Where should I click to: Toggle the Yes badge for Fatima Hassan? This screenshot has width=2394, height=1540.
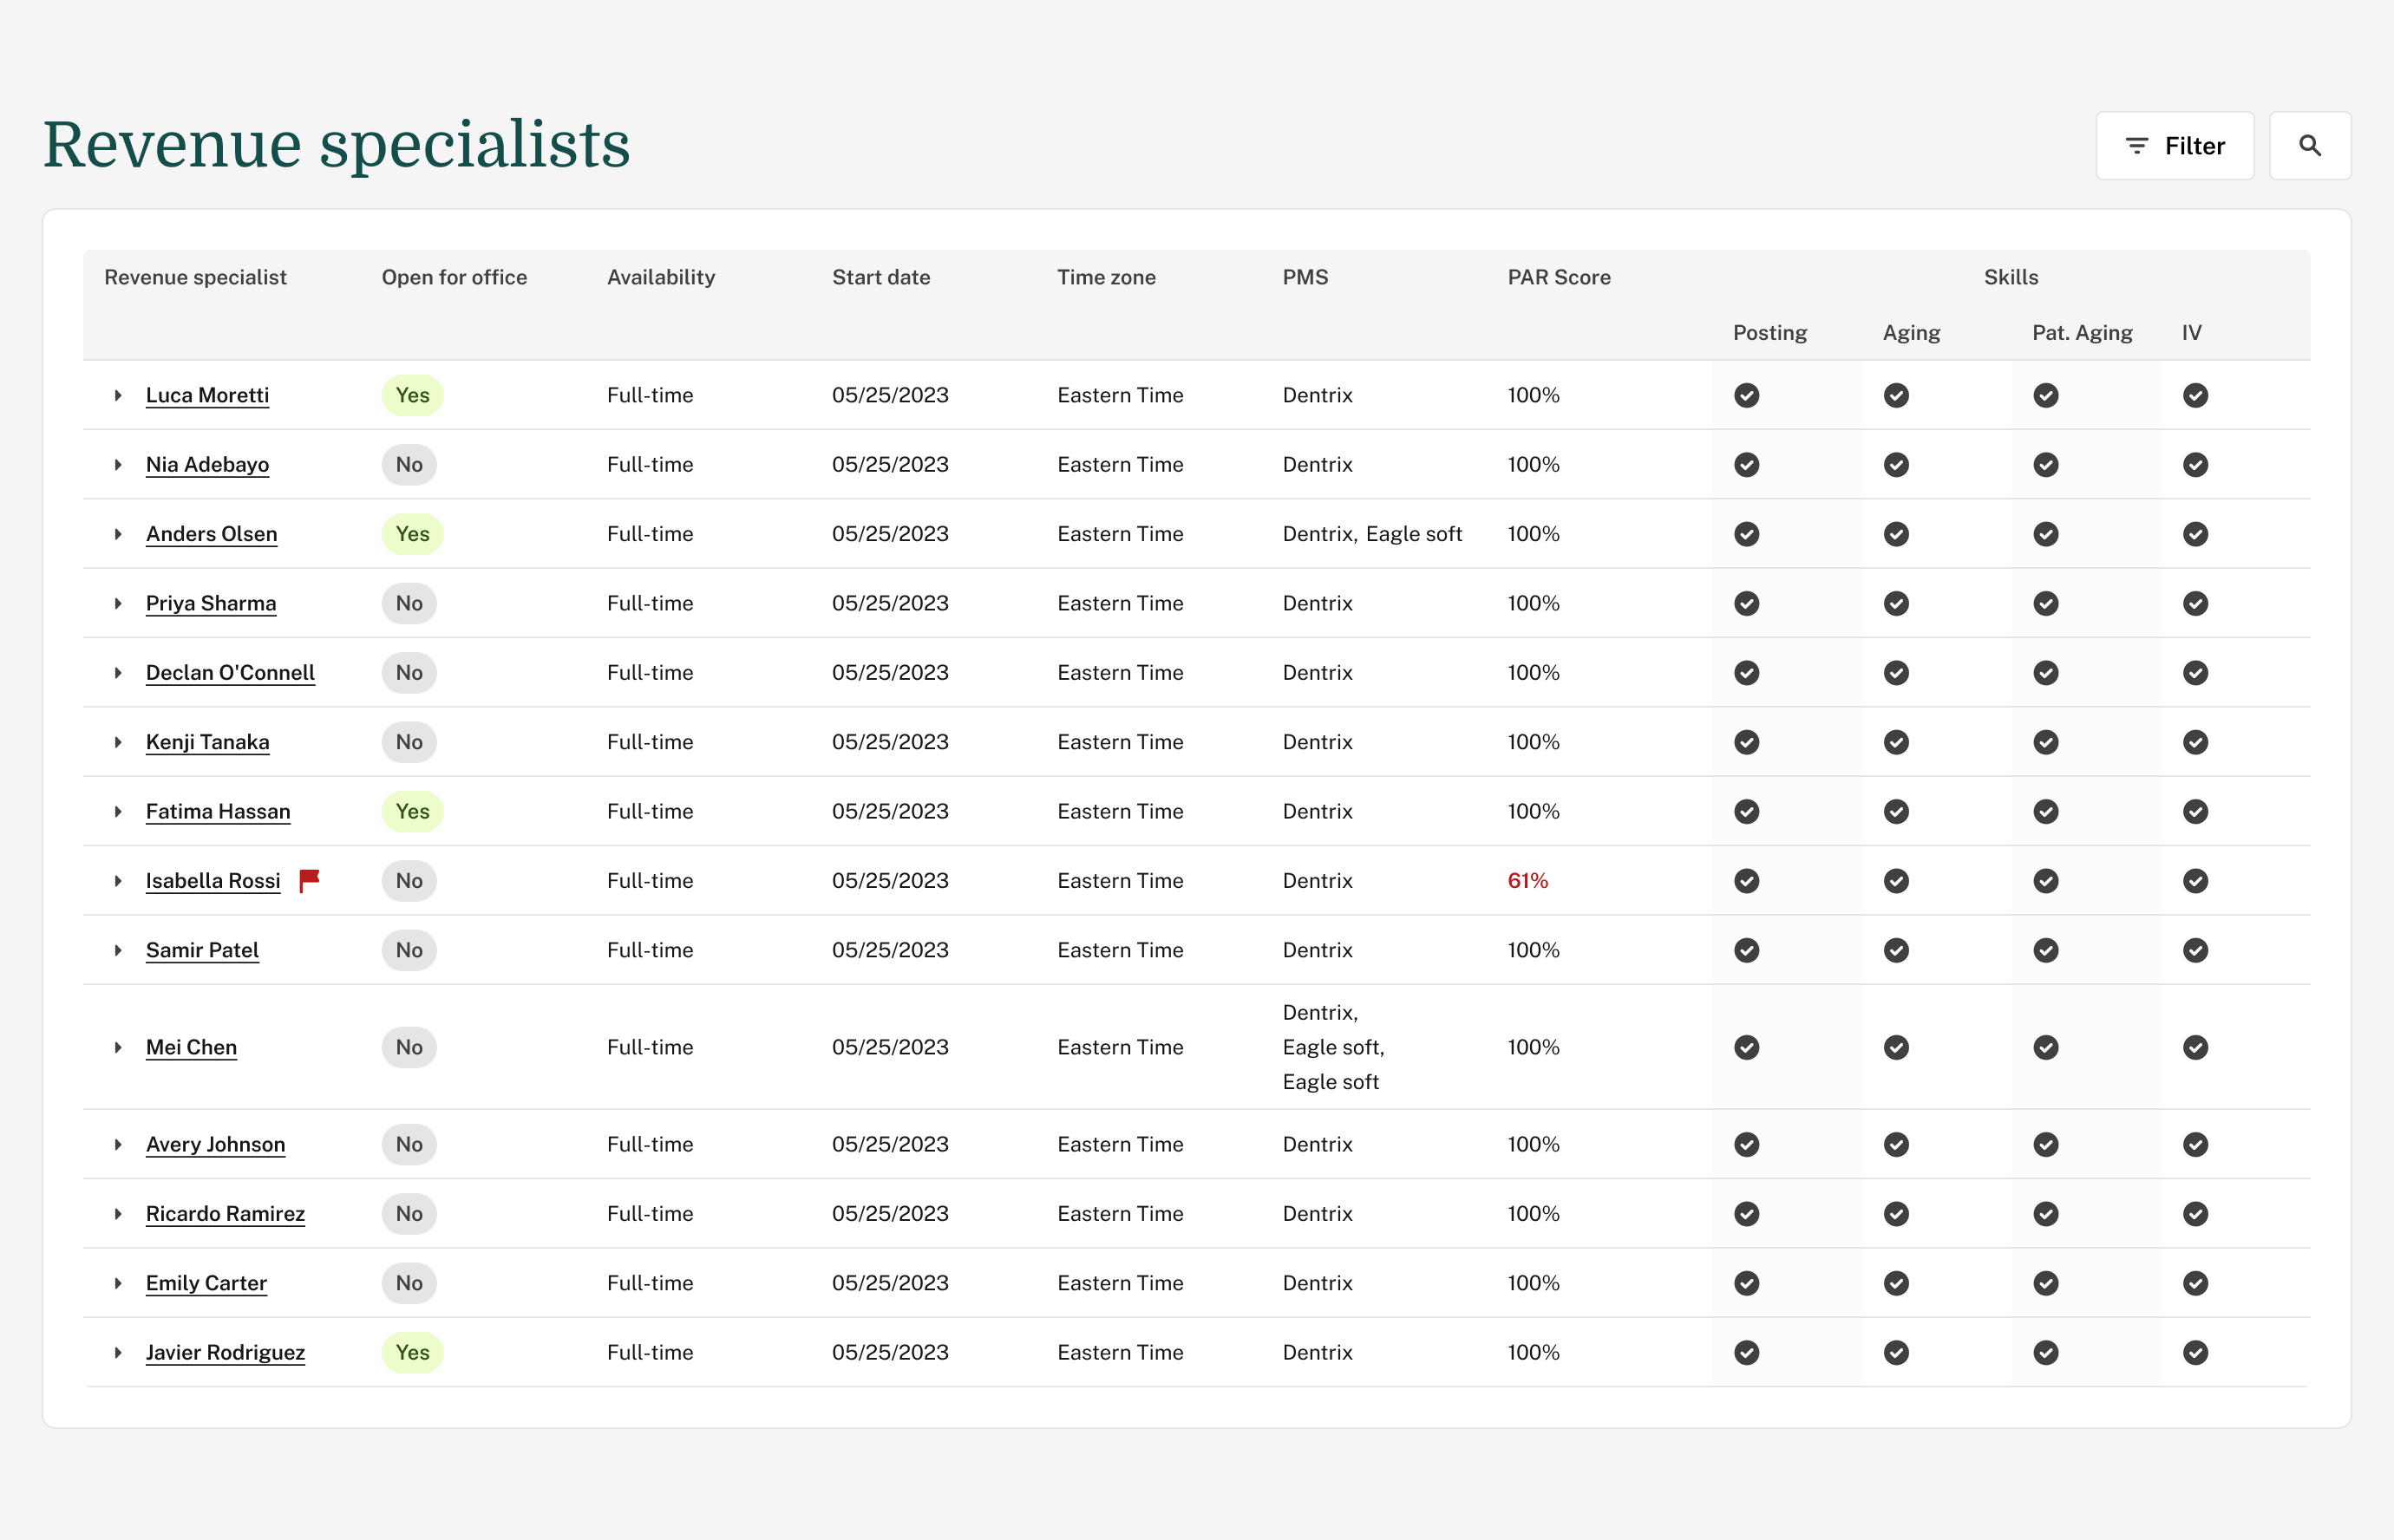[412, 811]
